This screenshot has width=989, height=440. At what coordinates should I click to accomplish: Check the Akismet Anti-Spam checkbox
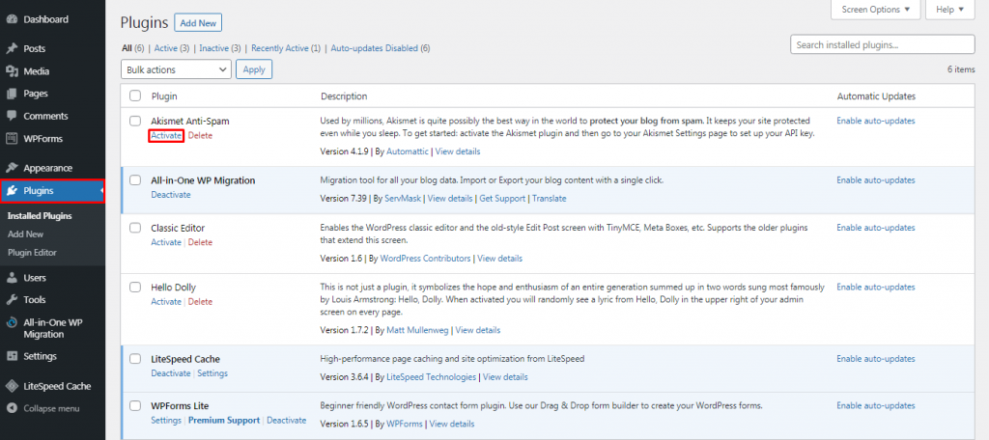[x=135, y=121]
